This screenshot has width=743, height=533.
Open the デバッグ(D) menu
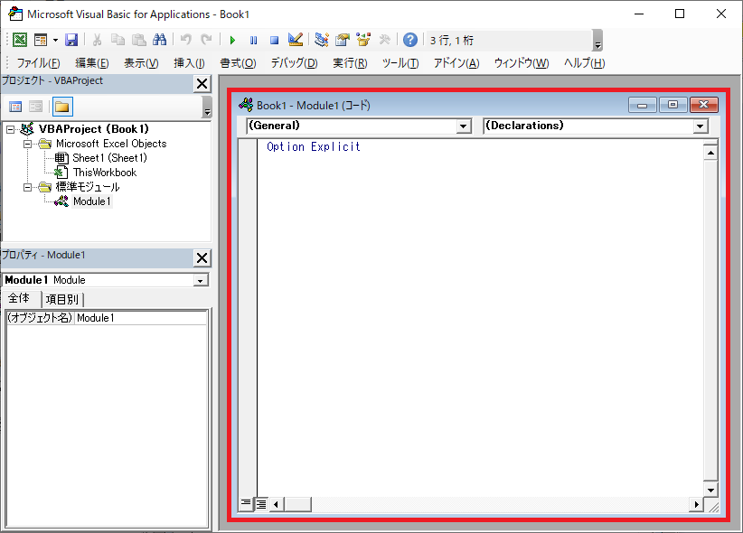click(x=295, y=63)
